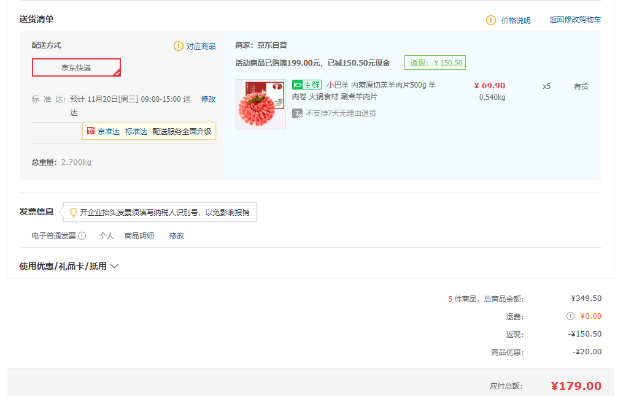Image resolution: width=634 pixels, height=396 pixels.
Task: Open the 价格说明 link
Action: tap(516, 21)
